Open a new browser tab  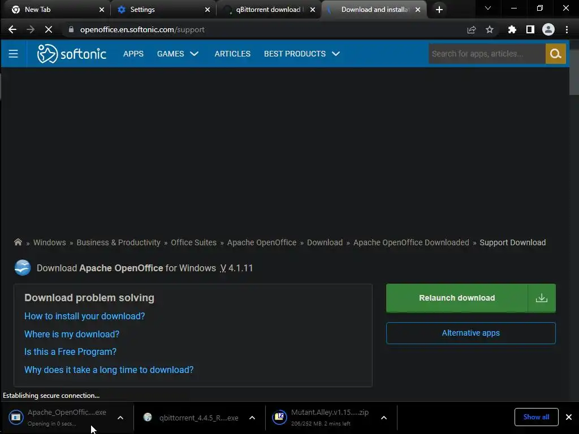point(439,10)
